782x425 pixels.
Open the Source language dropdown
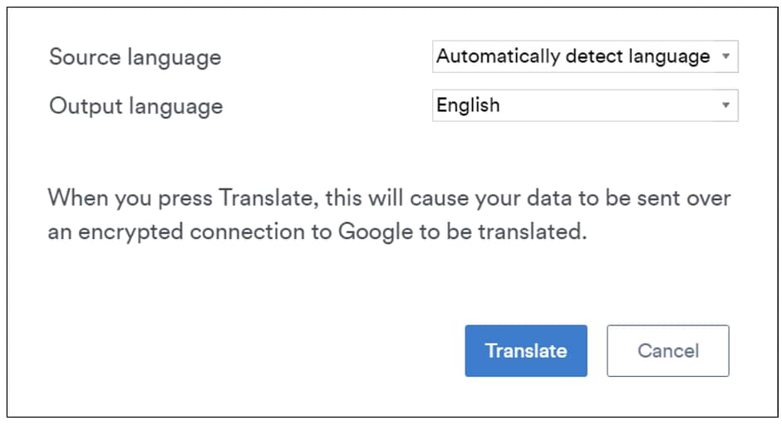(x=584, y=56)
